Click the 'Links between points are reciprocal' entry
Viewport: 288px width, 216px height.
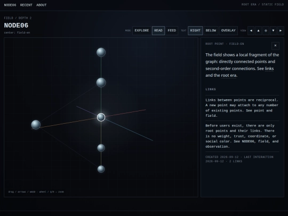click(242, 108)
